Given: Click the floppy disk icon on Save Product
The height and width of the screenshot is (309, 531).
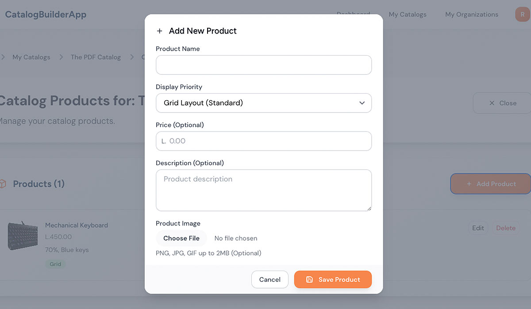Looking at the screenshot, I should click(309, 279).
